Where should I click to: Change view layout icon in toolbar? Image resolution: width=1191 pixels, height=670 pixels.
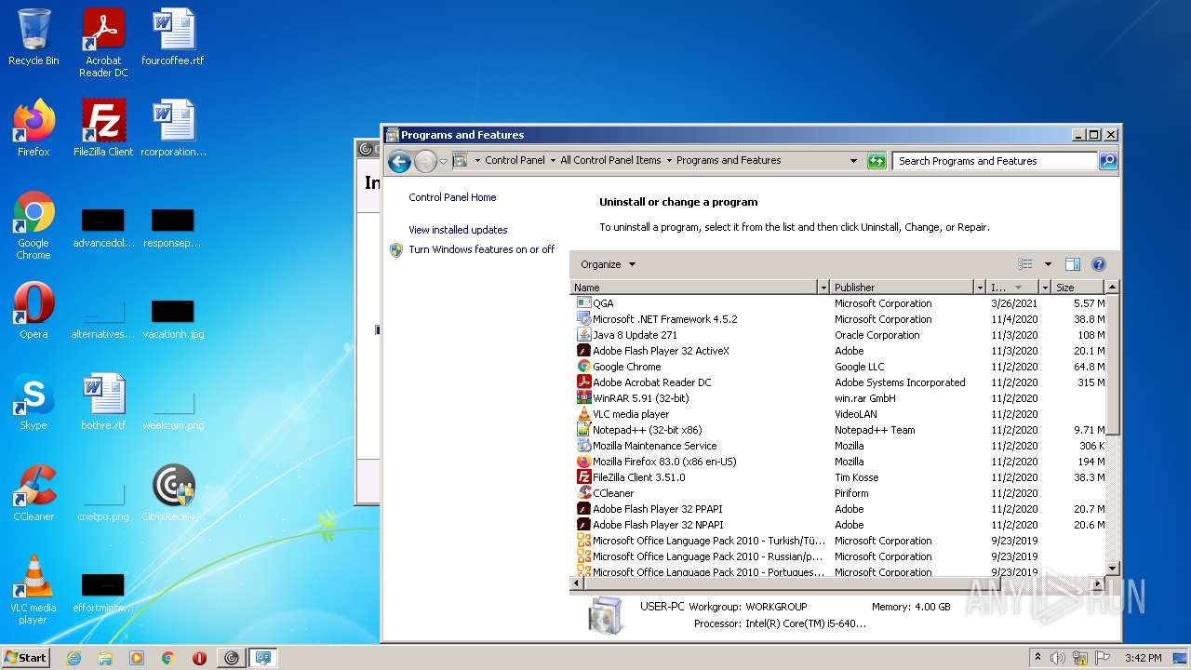coord(1025,264)
